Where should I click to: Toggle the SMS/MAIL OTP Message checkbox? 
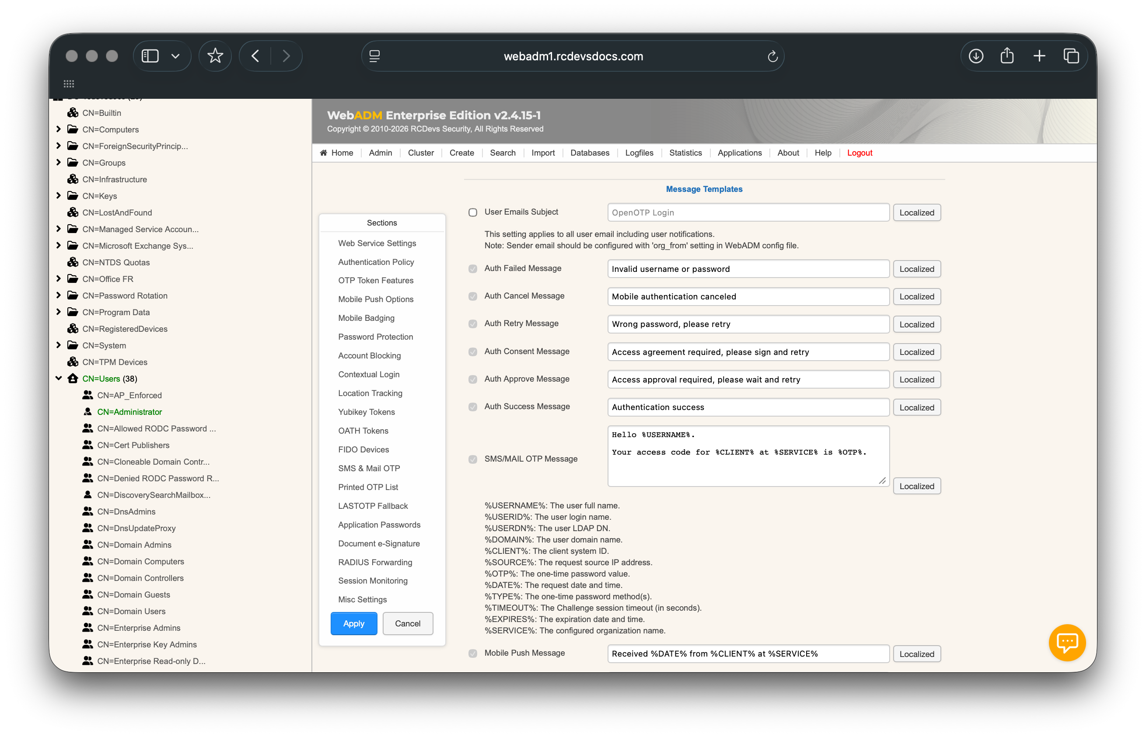[473, 459]
